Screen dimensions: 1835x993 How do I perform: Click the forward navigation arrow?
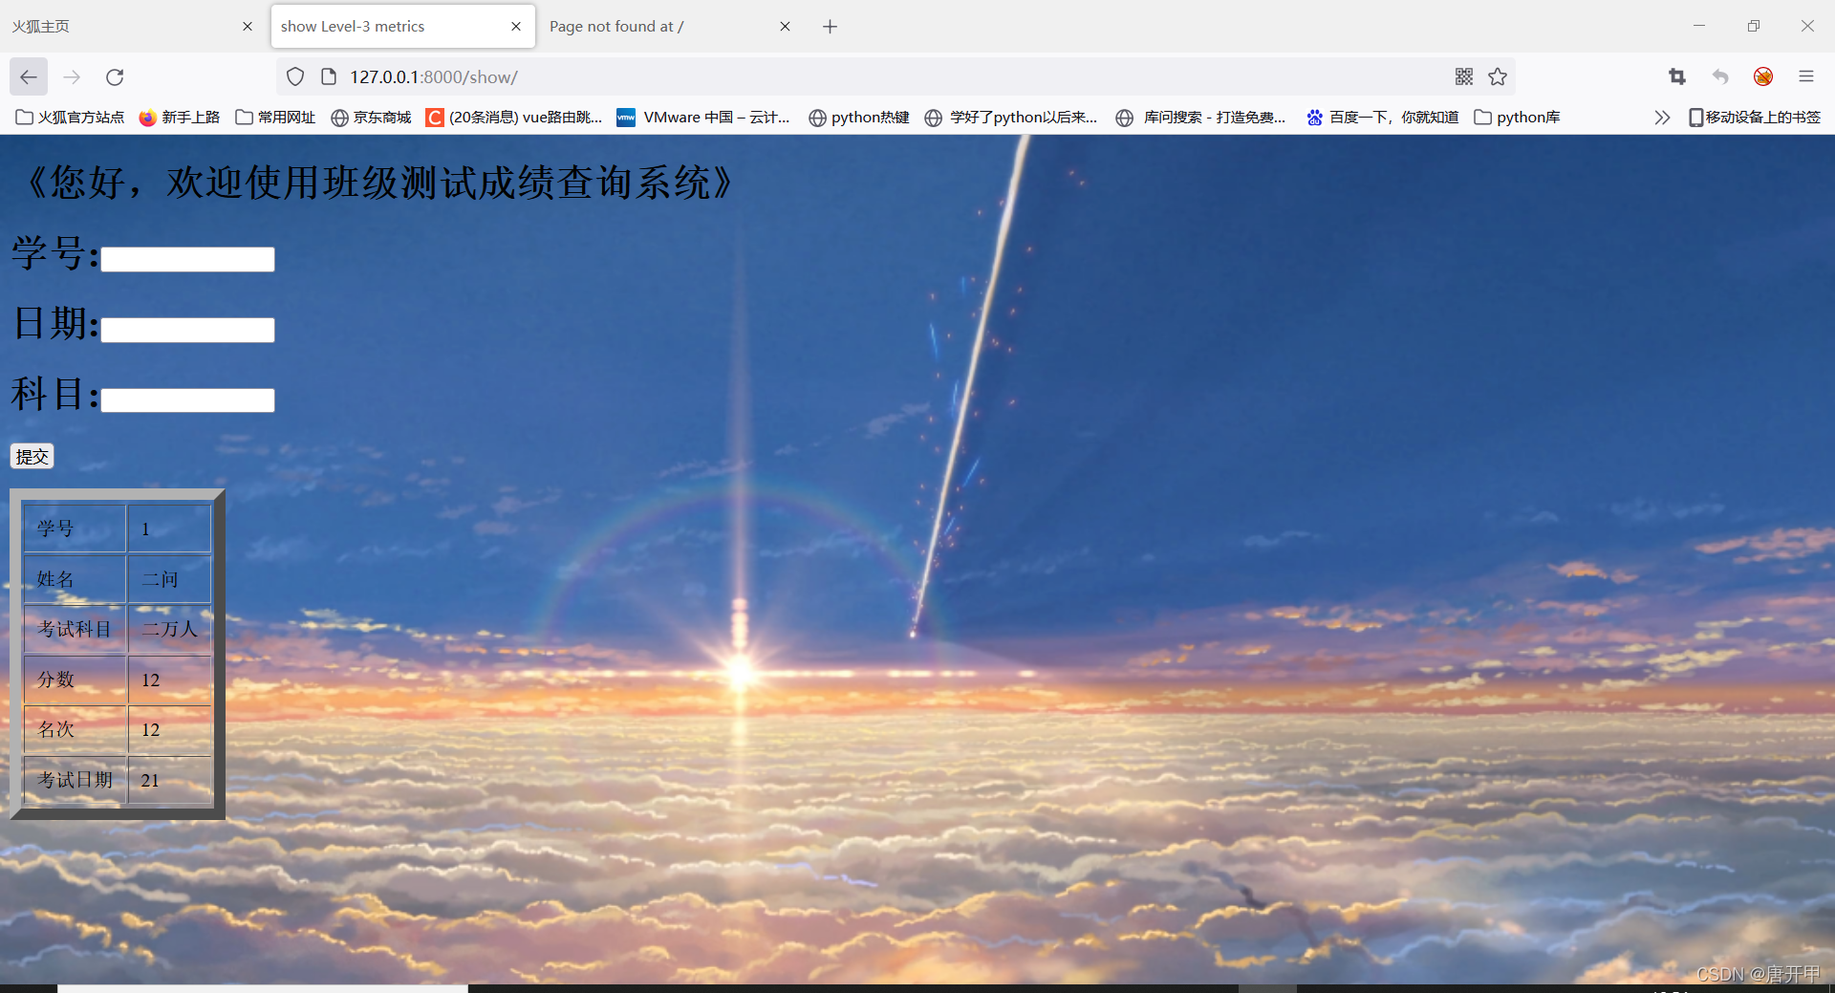(x=72, y=77)
